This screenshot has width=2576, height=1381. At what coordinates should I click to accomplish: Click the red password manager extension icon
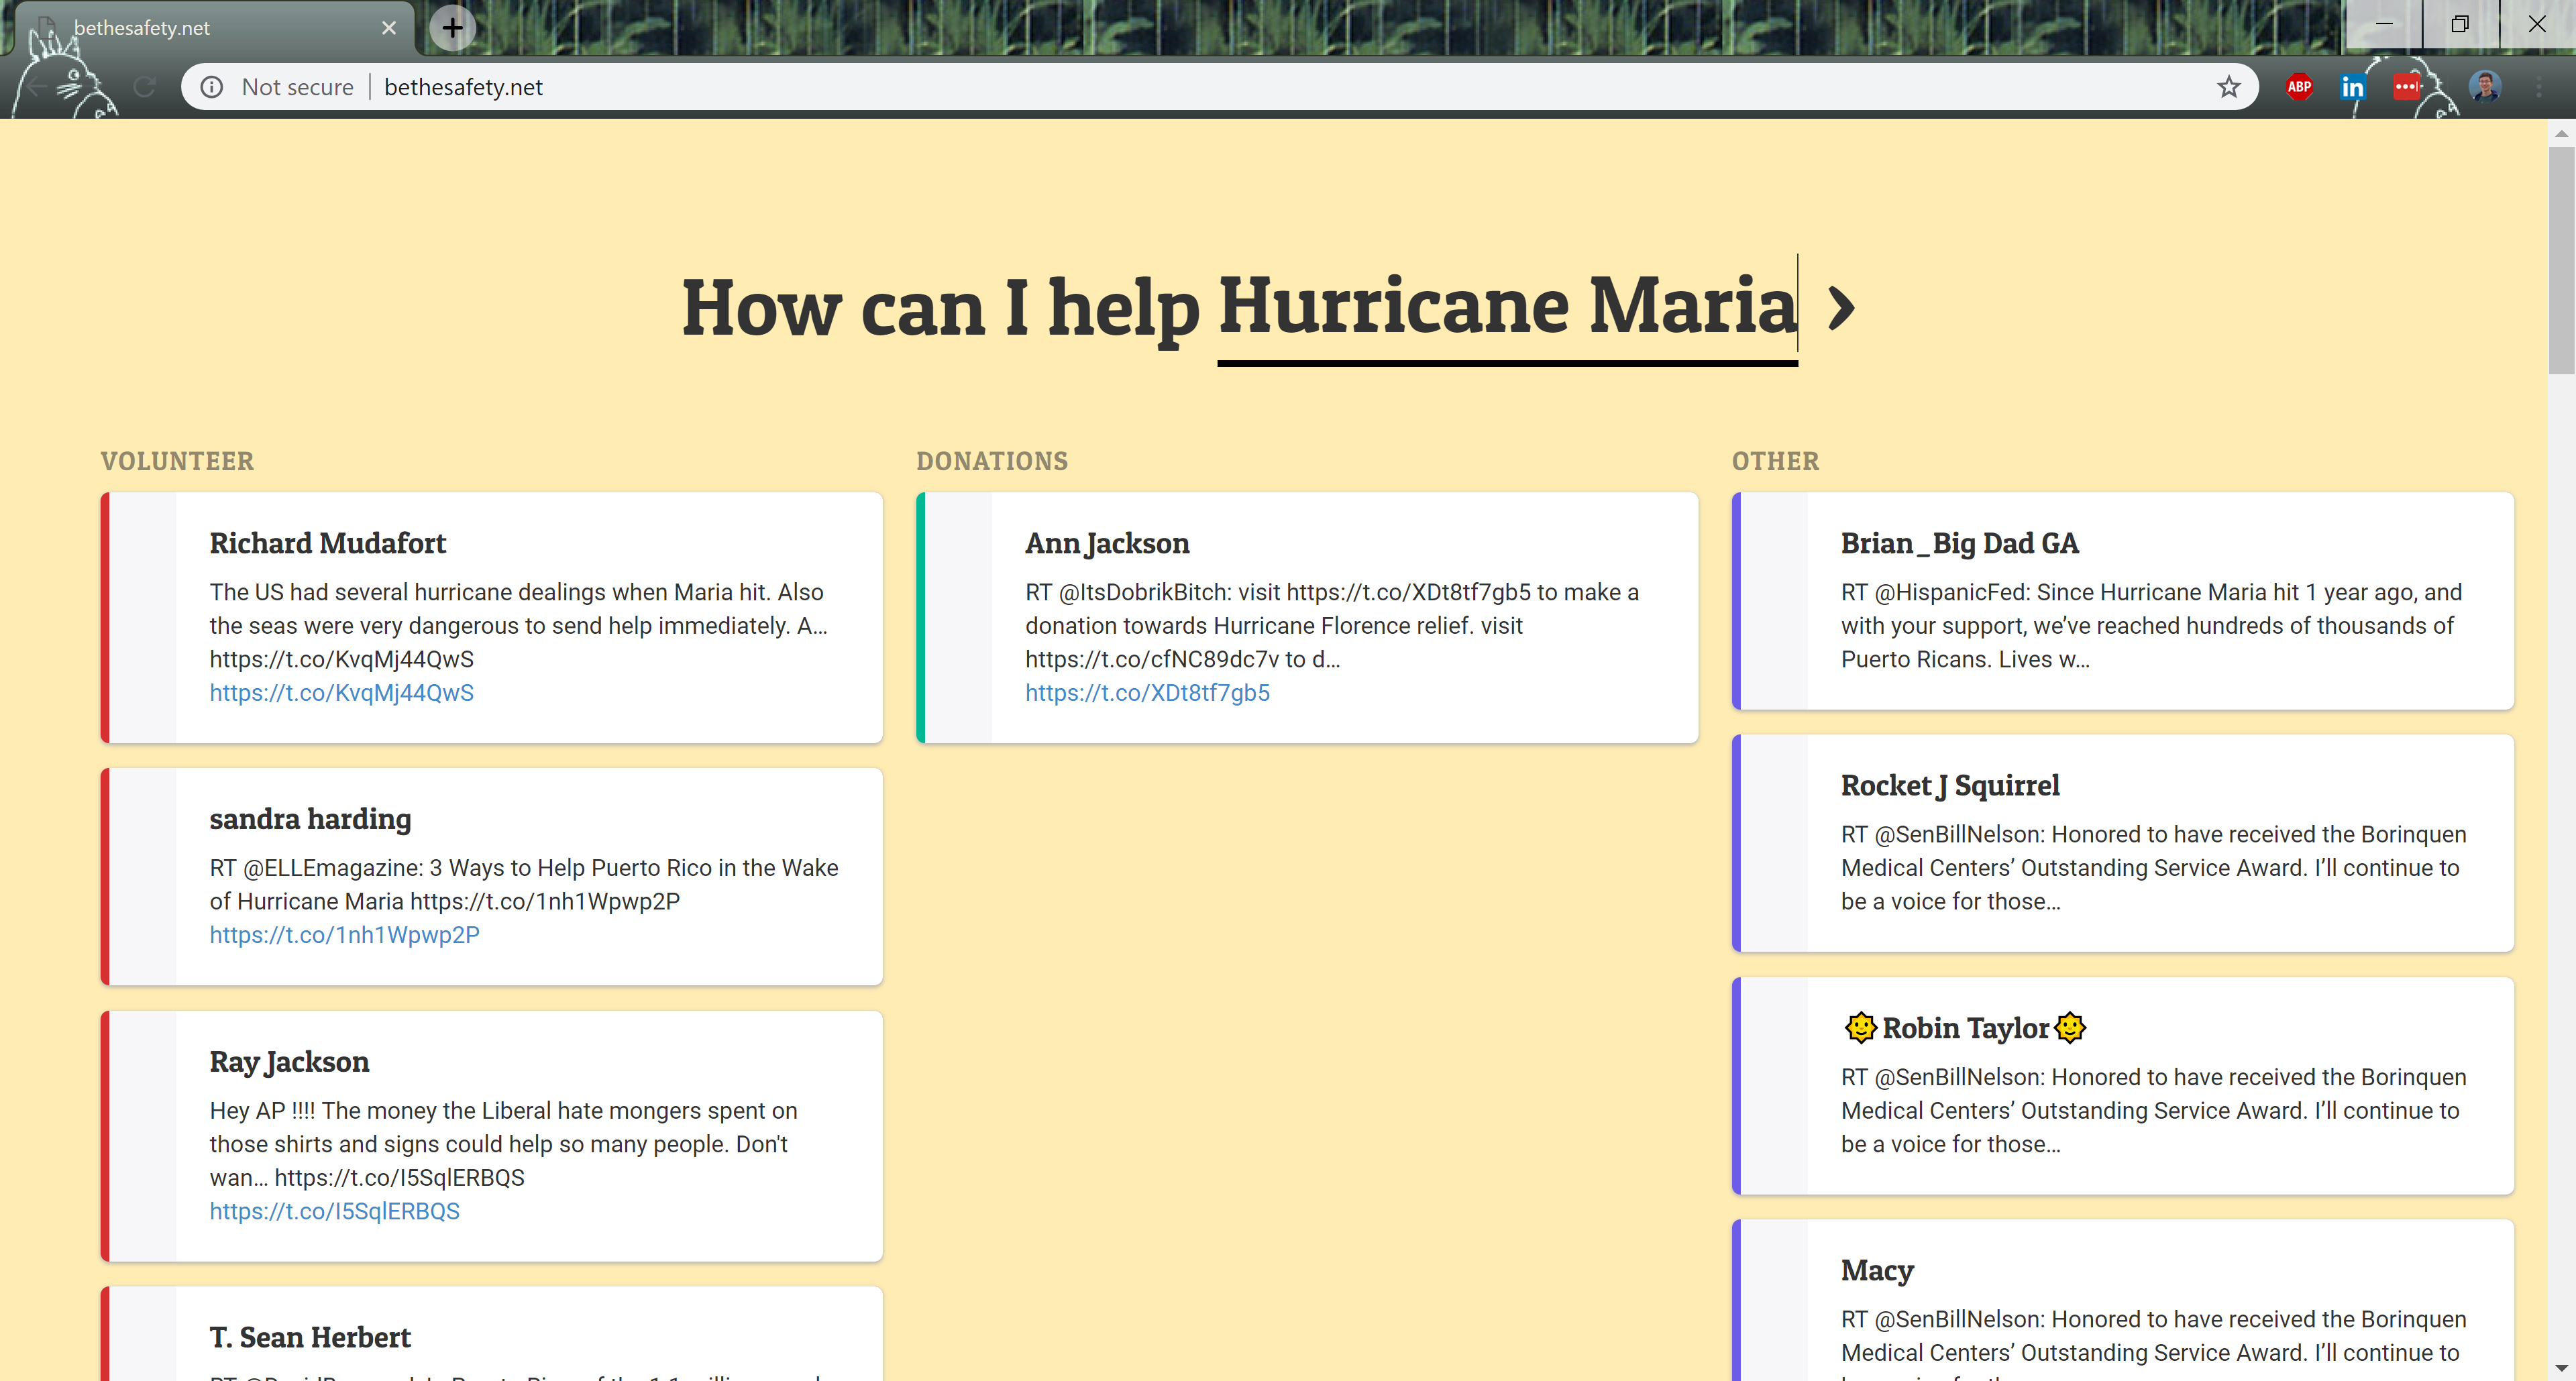pos(2406,87)
